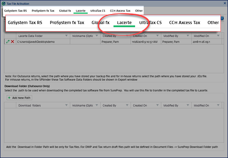This screenshot has height=158, width=228.
Task: Open Created On filter in the Download Folder table
Action: pos(157,106)
